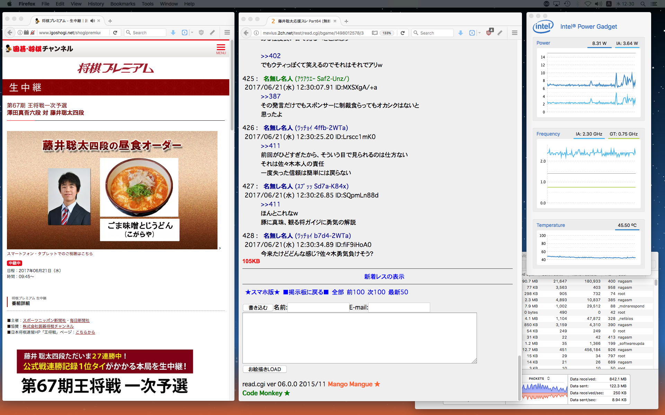Image resolution: width=665 pixels, height=415 pixels.
Task: Open the red MENU hamburger on shogi site
Action: [x=221, y=49]
